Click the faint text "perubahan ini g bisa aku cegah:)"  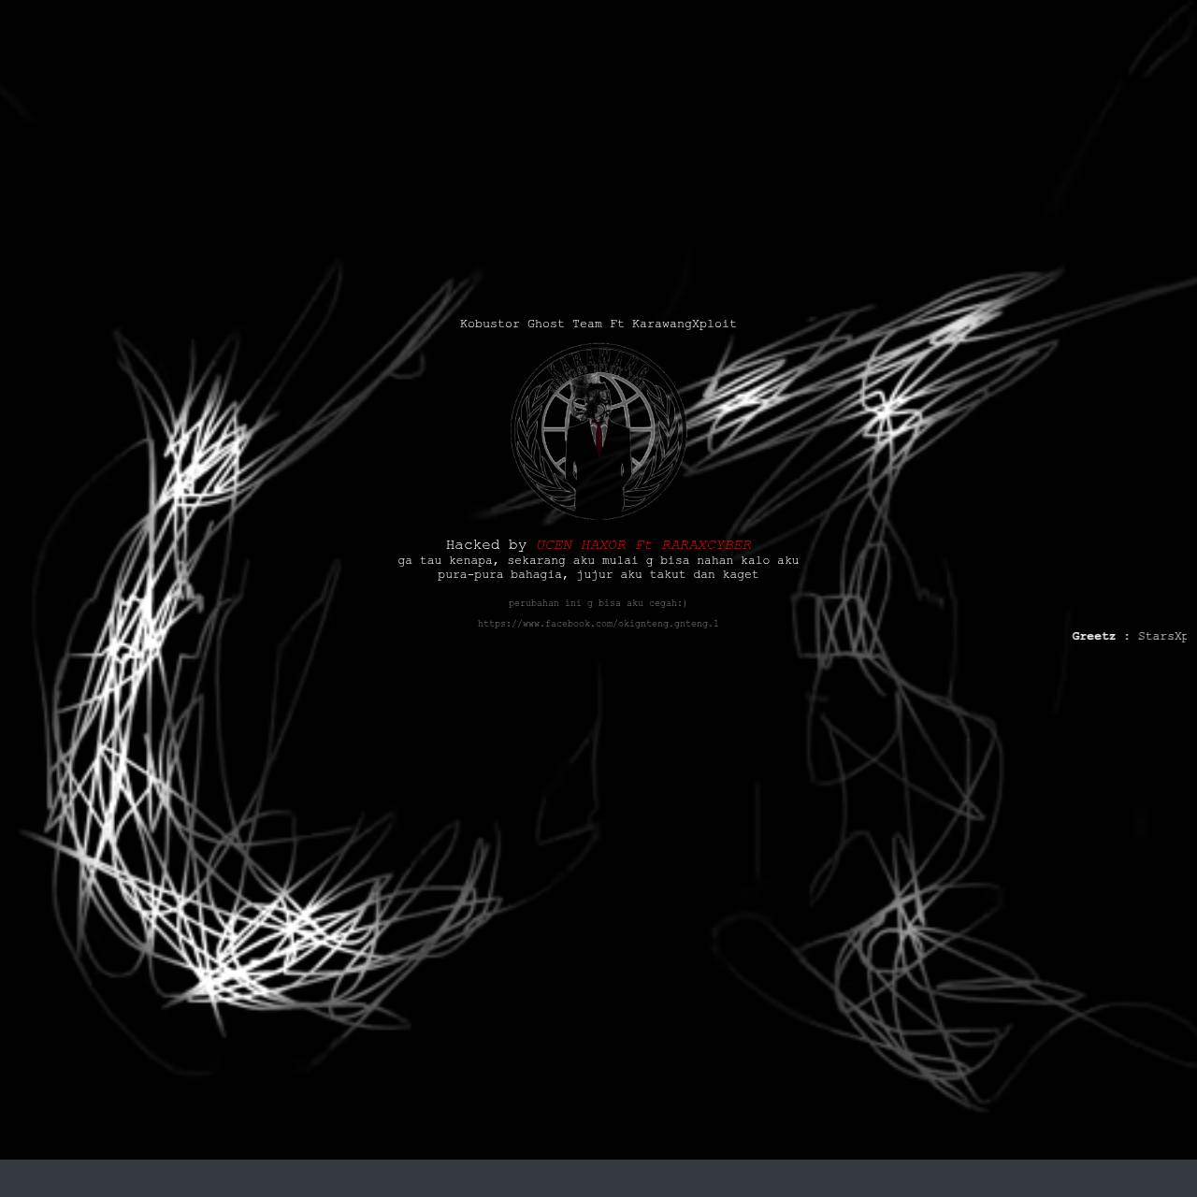click(x=598, y=603)
